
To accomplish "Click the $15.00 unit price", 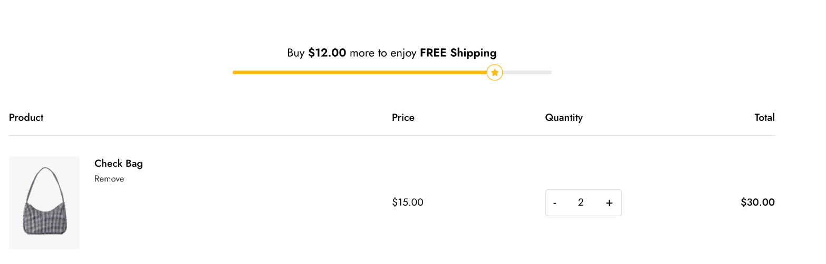I will [408, 202].
